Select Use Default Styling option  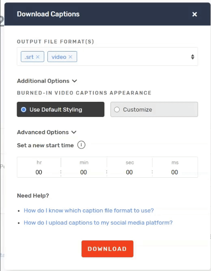point(60,110)
